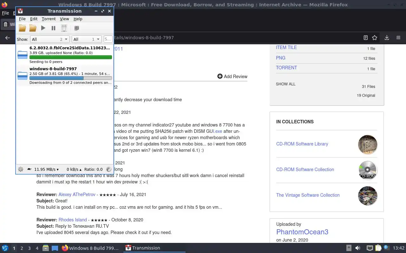Open The Vintage Software Collection link
The height and width of the screenshot is (253, 406).
[308, 195]
